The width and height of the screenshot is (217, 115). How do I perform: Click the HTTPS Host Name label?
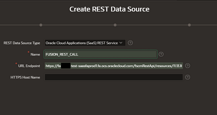tap(25, 77)
